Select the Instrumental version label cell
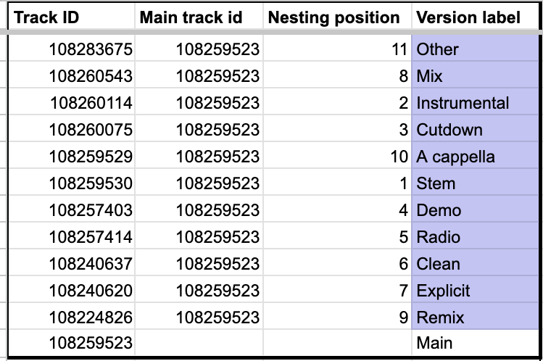 (475, 102)
